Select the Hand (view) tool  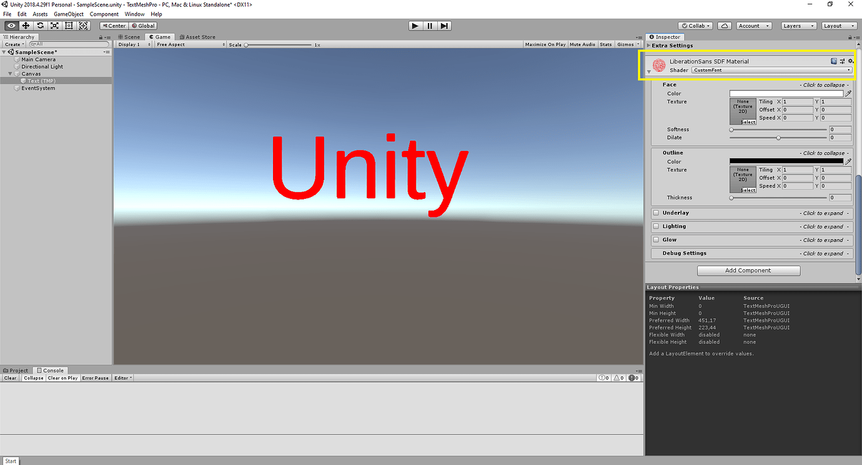[x=11, y=26]
